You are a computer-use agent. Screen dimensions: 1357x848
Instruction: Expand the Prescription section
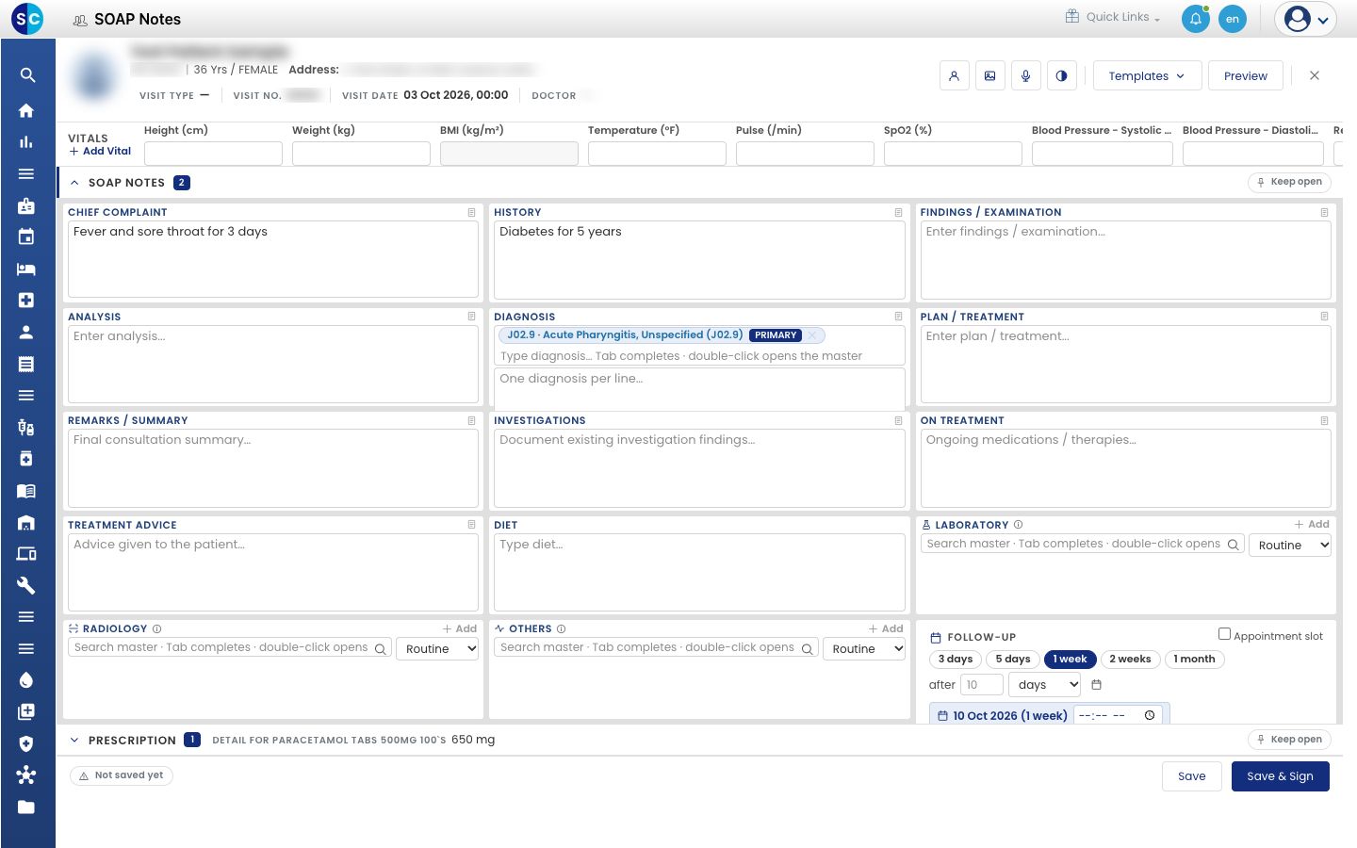[x=74, y=741]
